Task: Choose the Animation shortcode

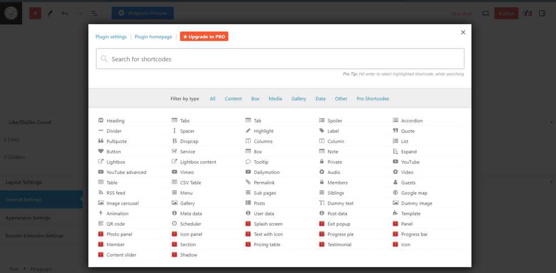Action: coord(113,213)
